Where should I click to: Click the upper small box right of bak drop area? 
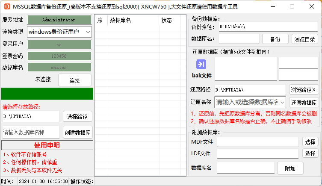[298, 63]
